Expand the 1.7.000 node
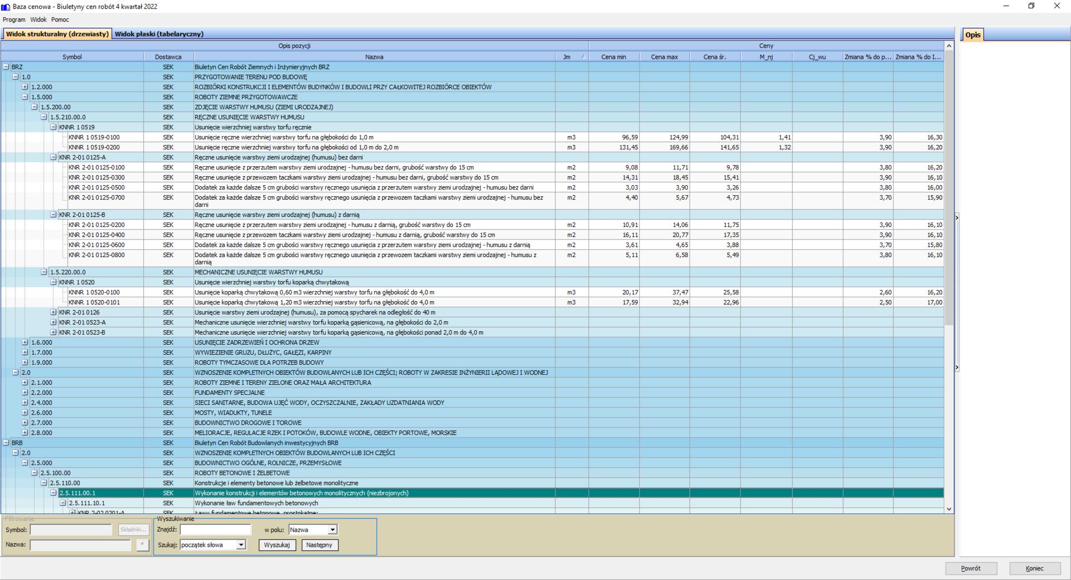The width and height of the screenshot is (1071, 580). pos(25,352)
